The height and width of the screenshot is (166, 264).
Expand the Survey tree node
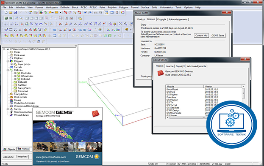click(x=8, y=109)
